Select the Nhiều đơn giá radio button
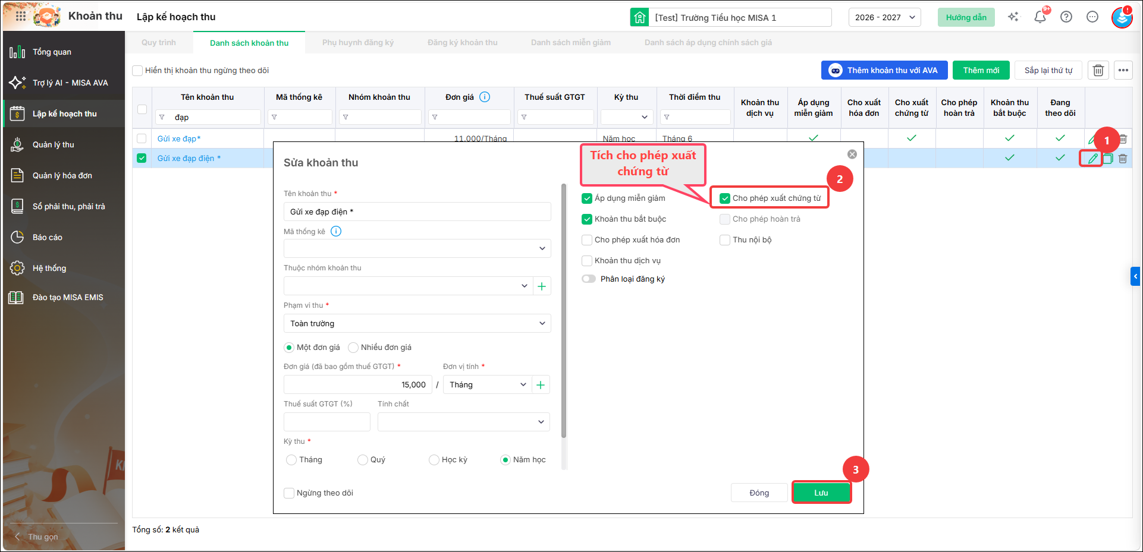The image size is (1143, 552). pos(353,348)
